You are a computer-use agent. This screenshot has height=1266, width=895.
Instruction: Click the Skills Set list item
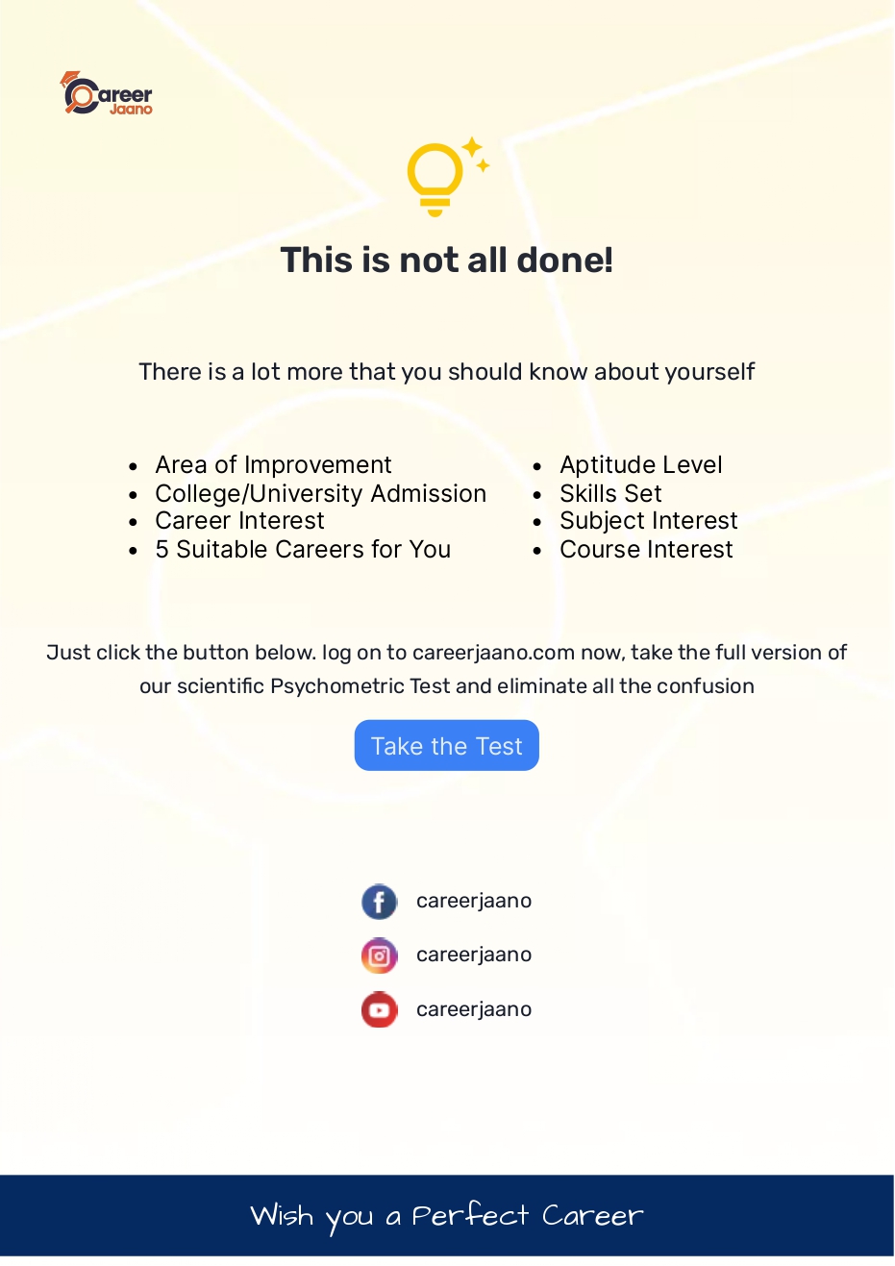coord(611,493)
